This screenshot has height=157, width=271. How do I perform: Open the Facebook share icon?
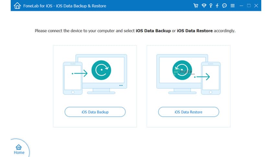point(217,6)
